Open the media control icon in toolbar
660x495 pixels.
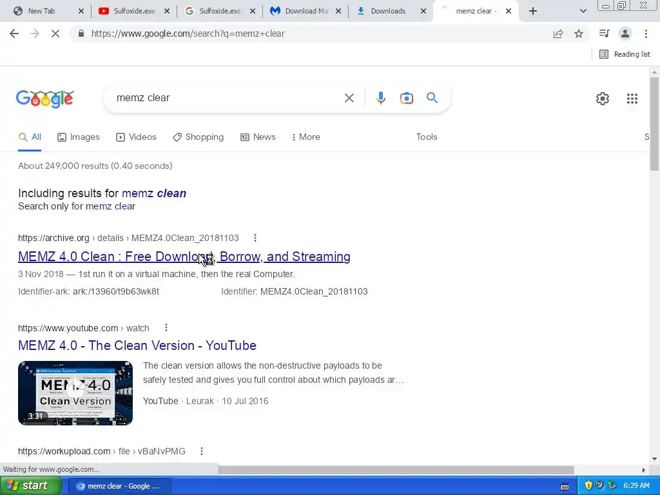[605, 34]
